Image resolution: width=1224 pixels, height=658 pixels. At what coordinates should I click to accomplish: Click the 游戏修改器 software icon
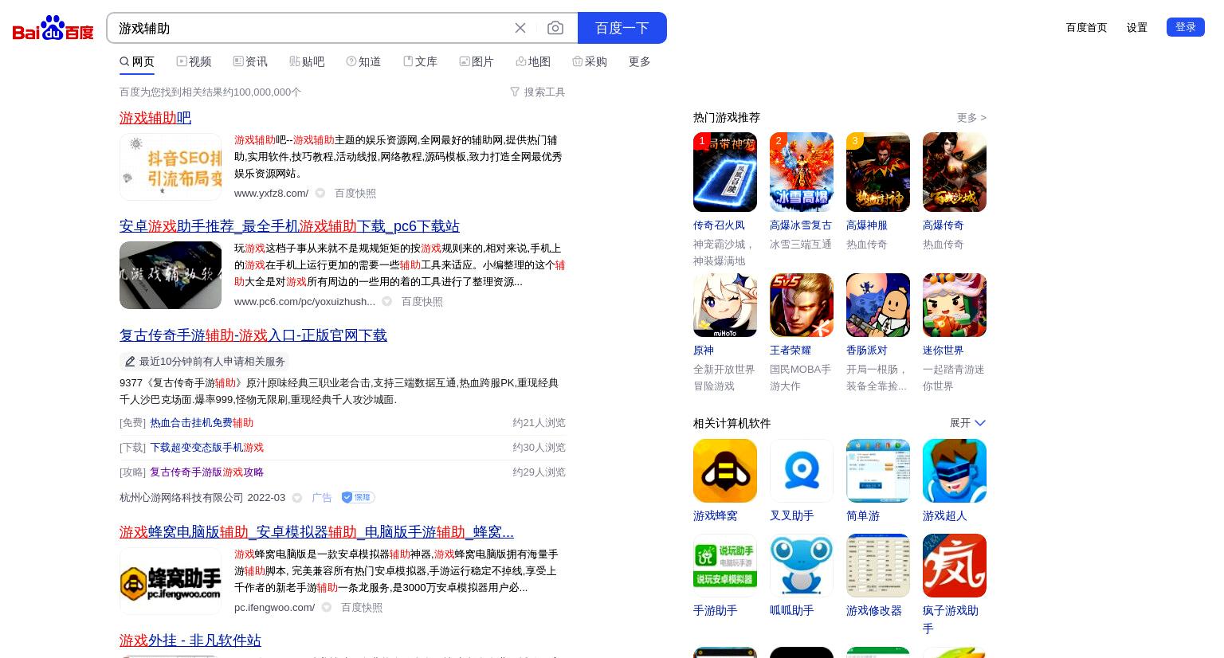878,566
